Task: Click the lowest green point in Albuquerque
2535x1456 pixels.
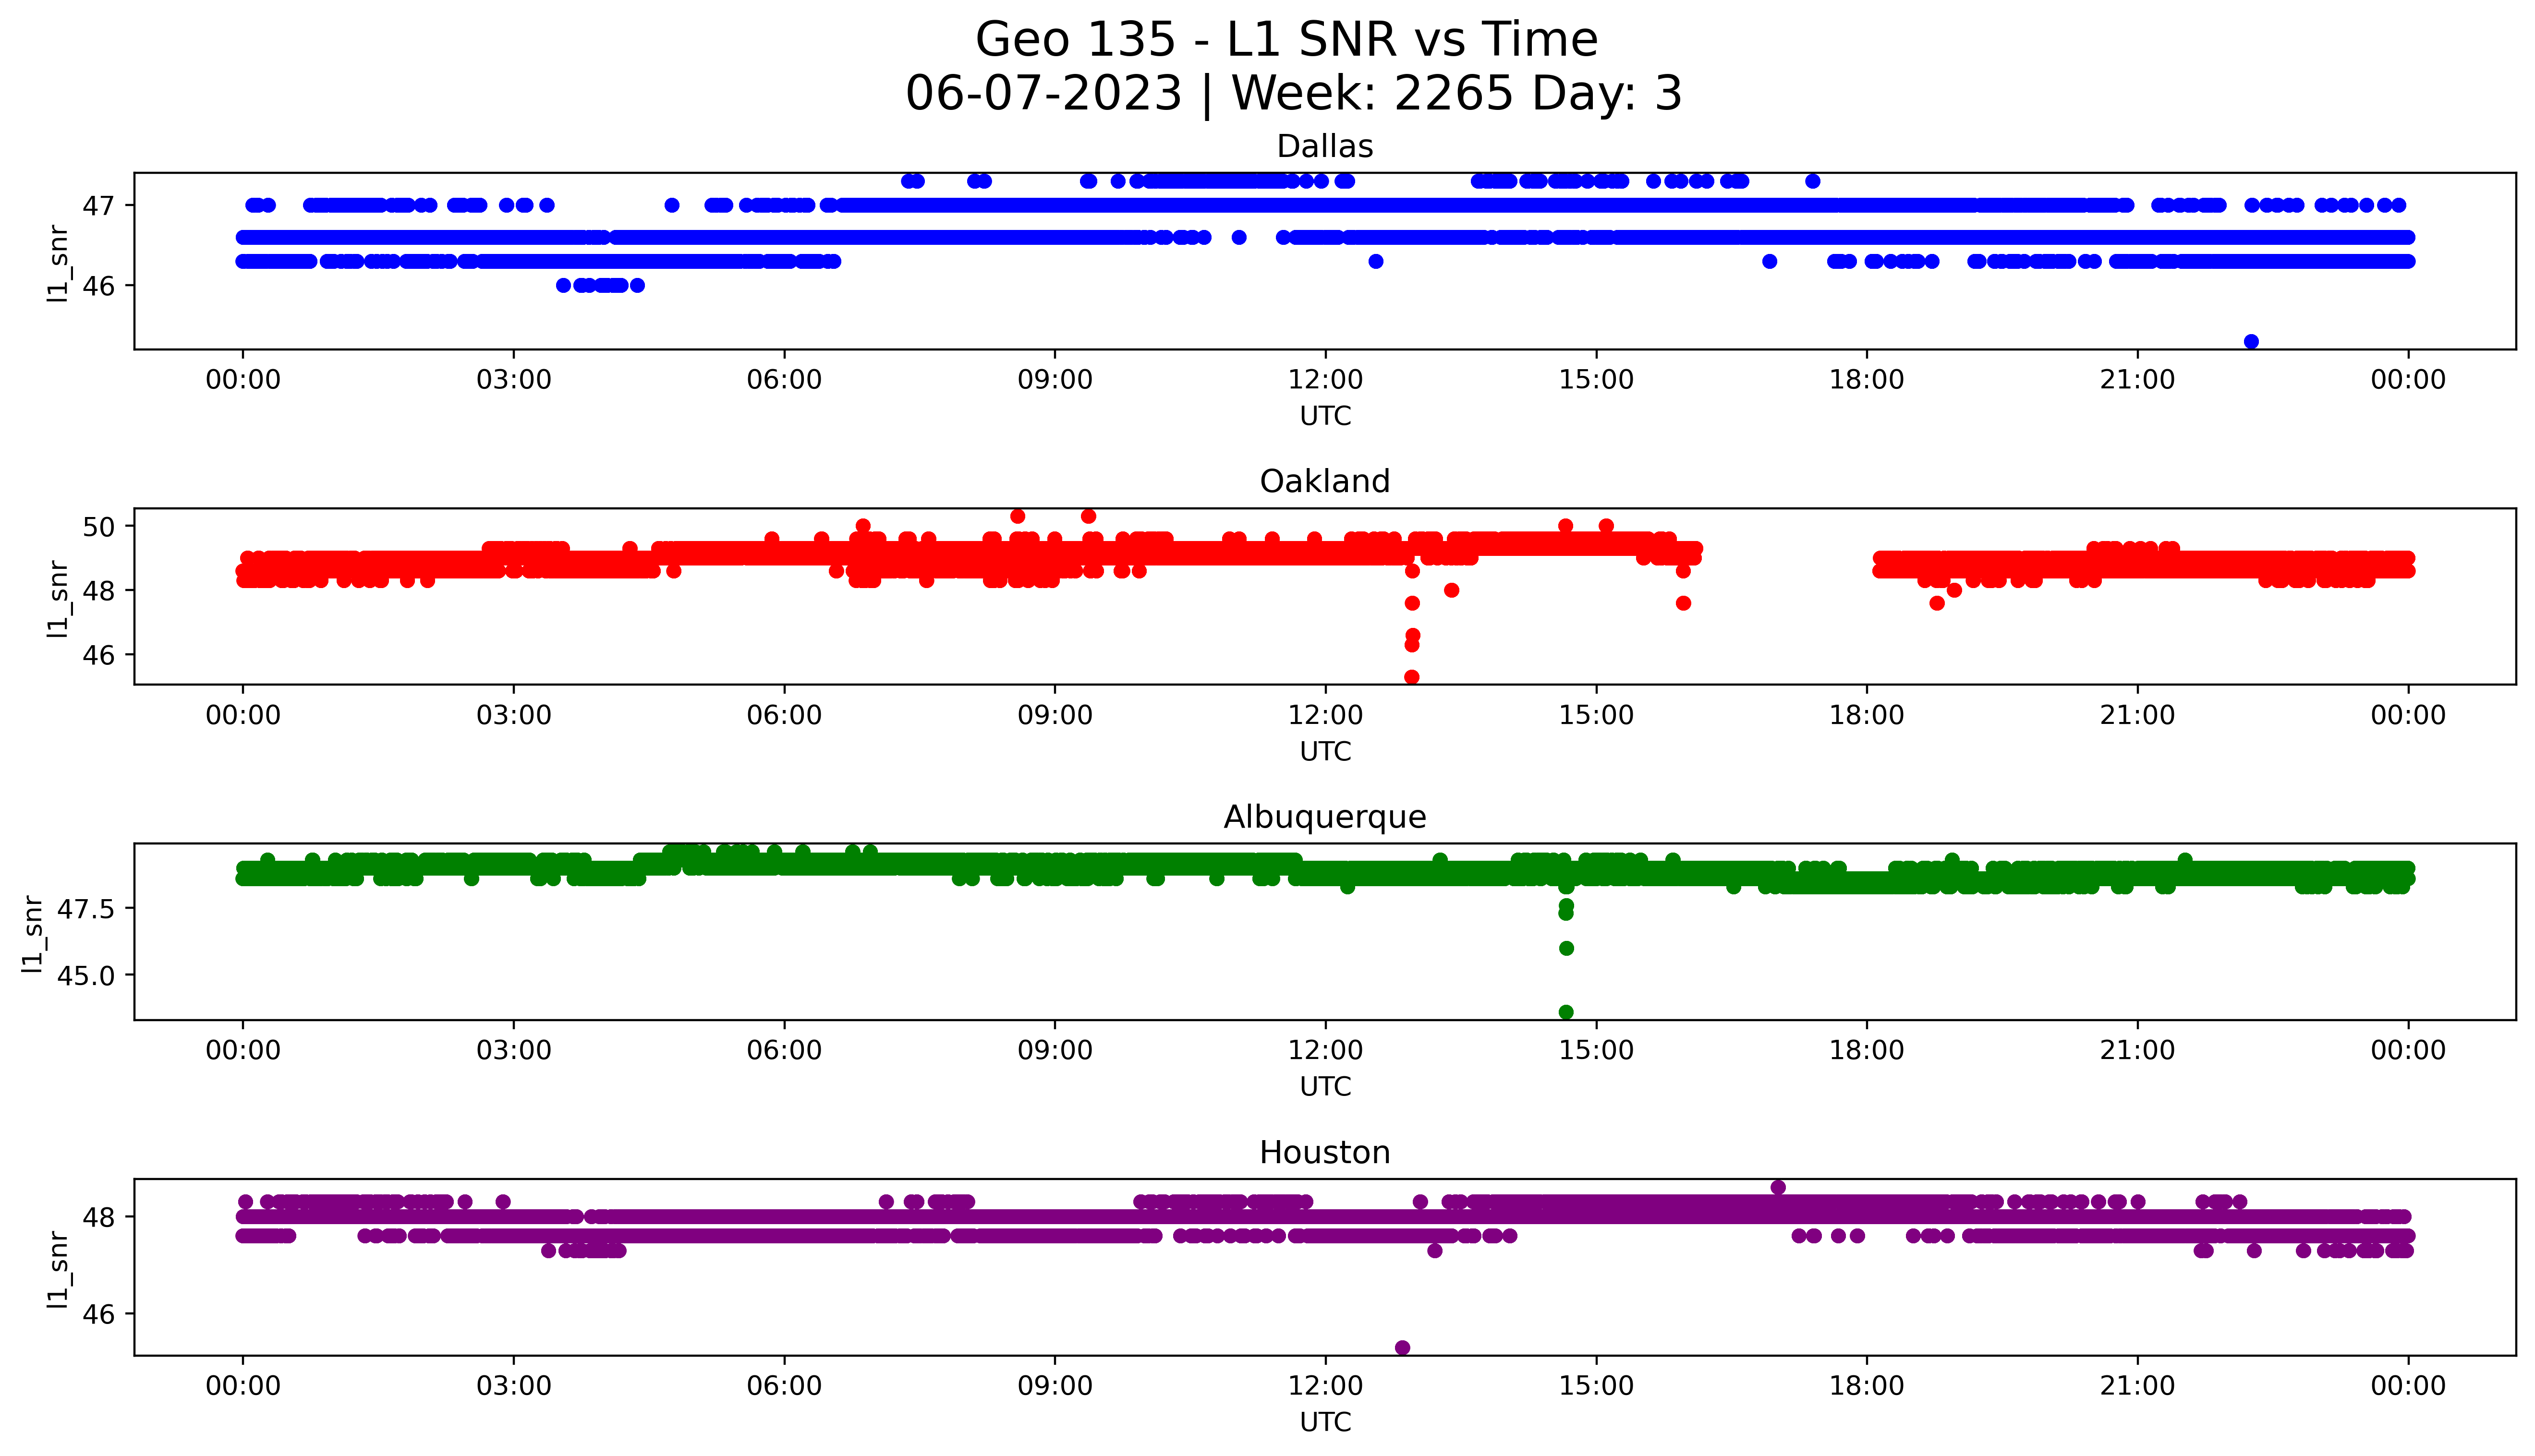Action: pos(1566,1012)
